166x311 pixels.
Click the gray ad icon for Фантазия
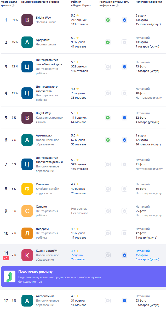click(x=108, y=189)
